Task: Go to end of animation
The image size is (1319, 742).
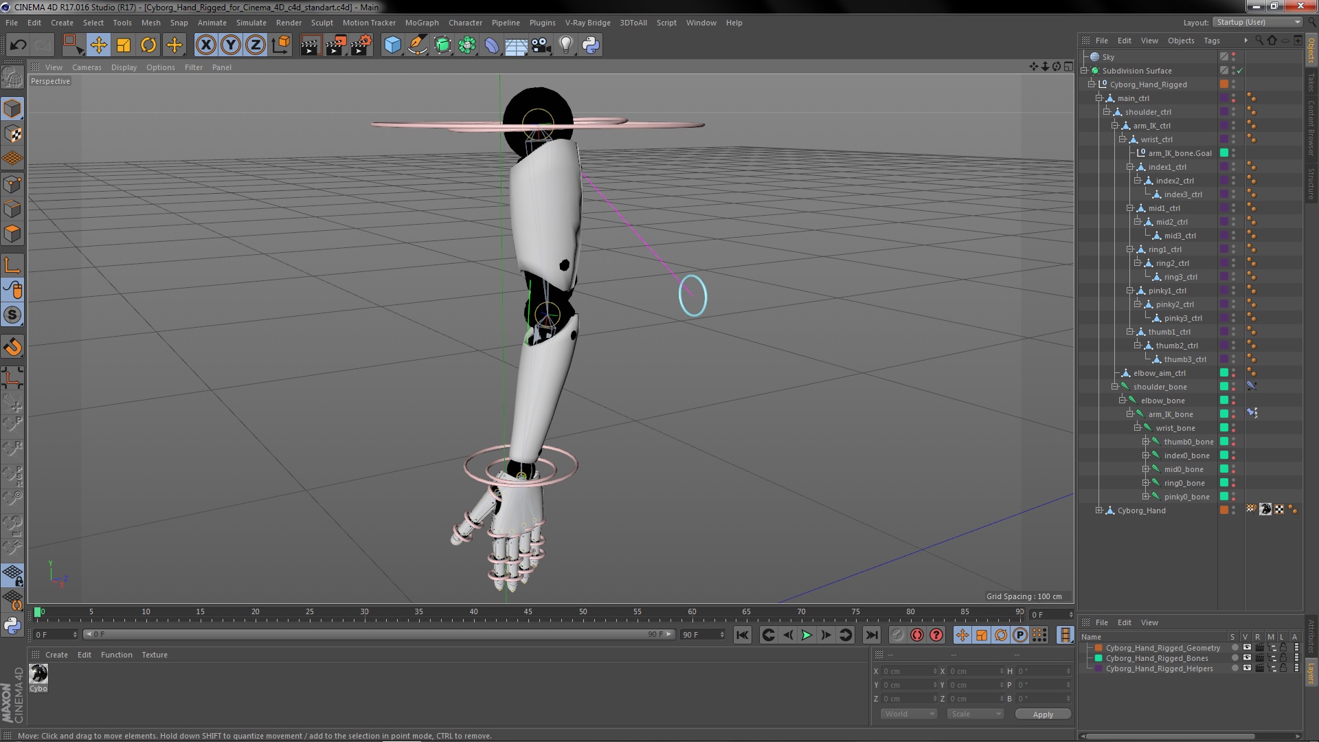Action: click(872, 636)
